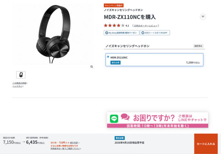Image resolution: width=221 pixels, height=154 pixels.
Task: Open この商品の詳細 link
Action: click(20, 83)
